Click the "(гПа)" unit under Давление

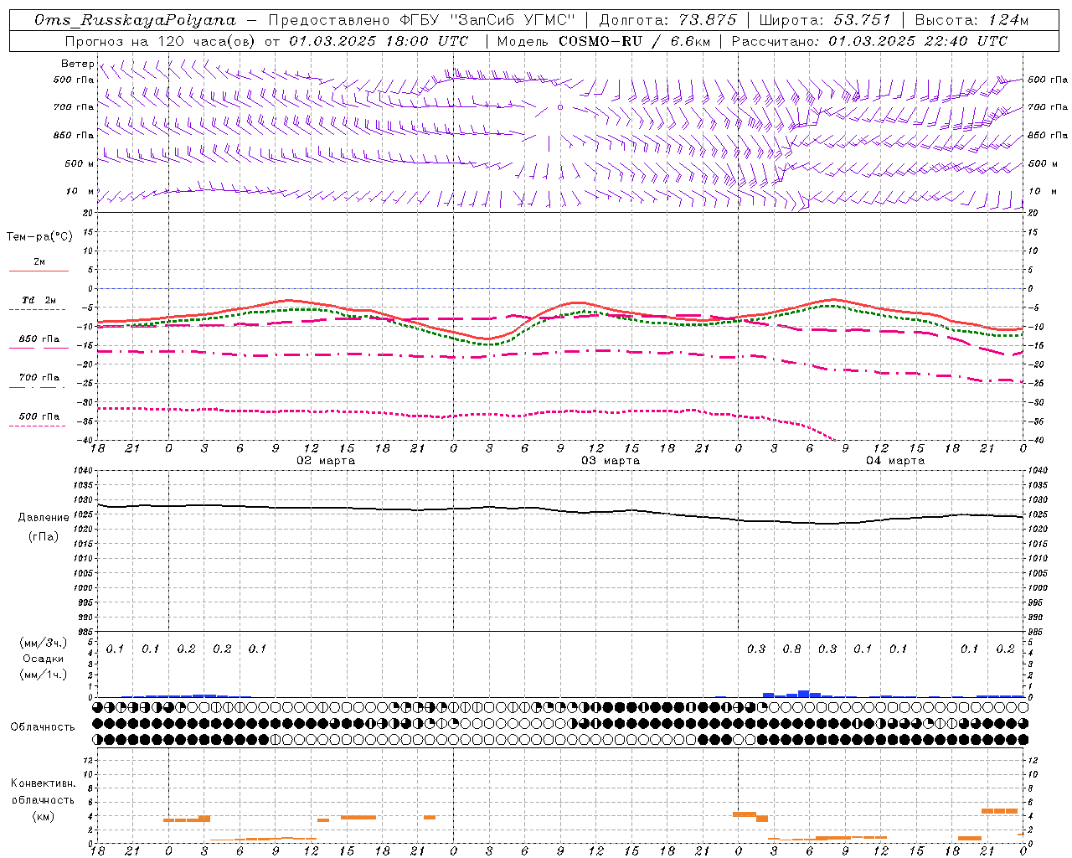44,536
